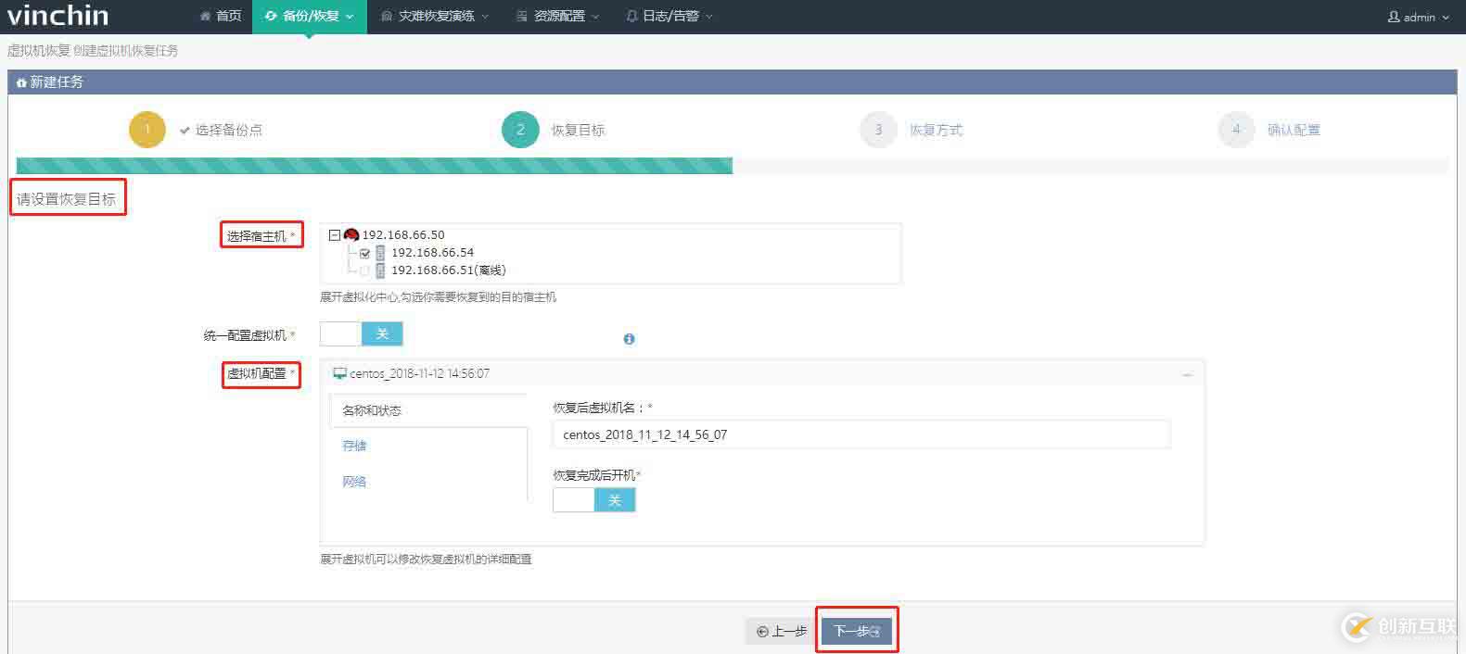Go back with the 上一步 button

[x=782, y=632]
